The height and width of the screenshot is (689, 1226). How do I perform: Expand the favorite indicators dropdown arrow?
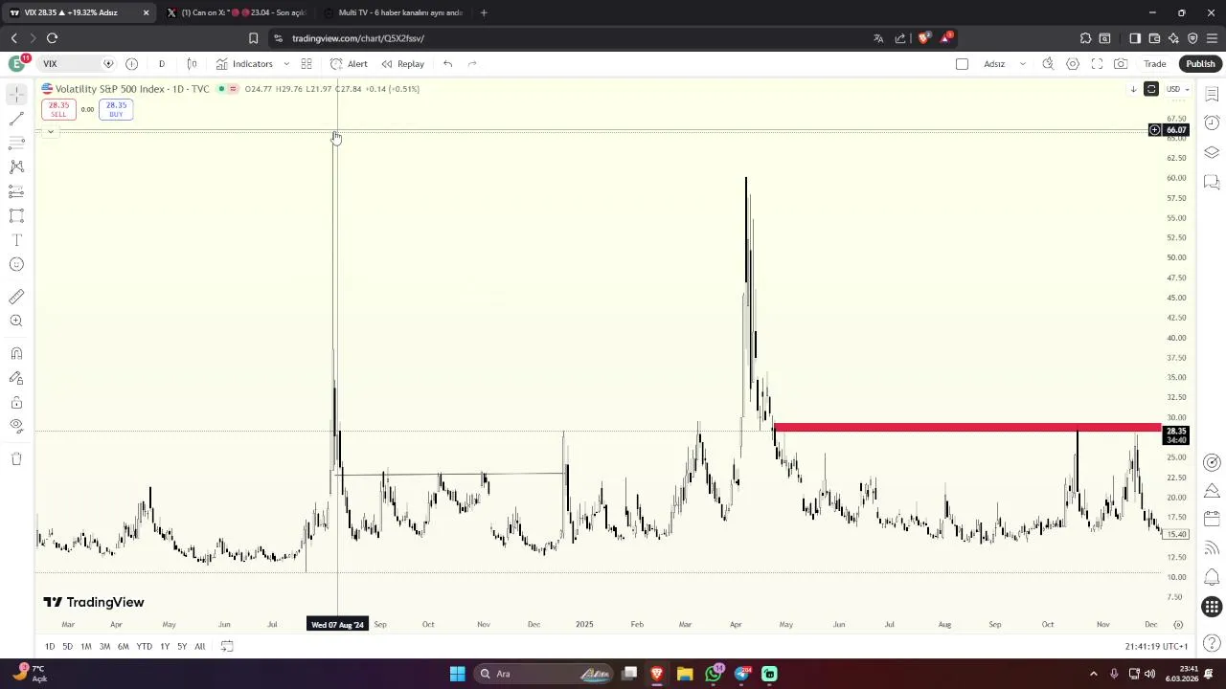click(285, 64)
